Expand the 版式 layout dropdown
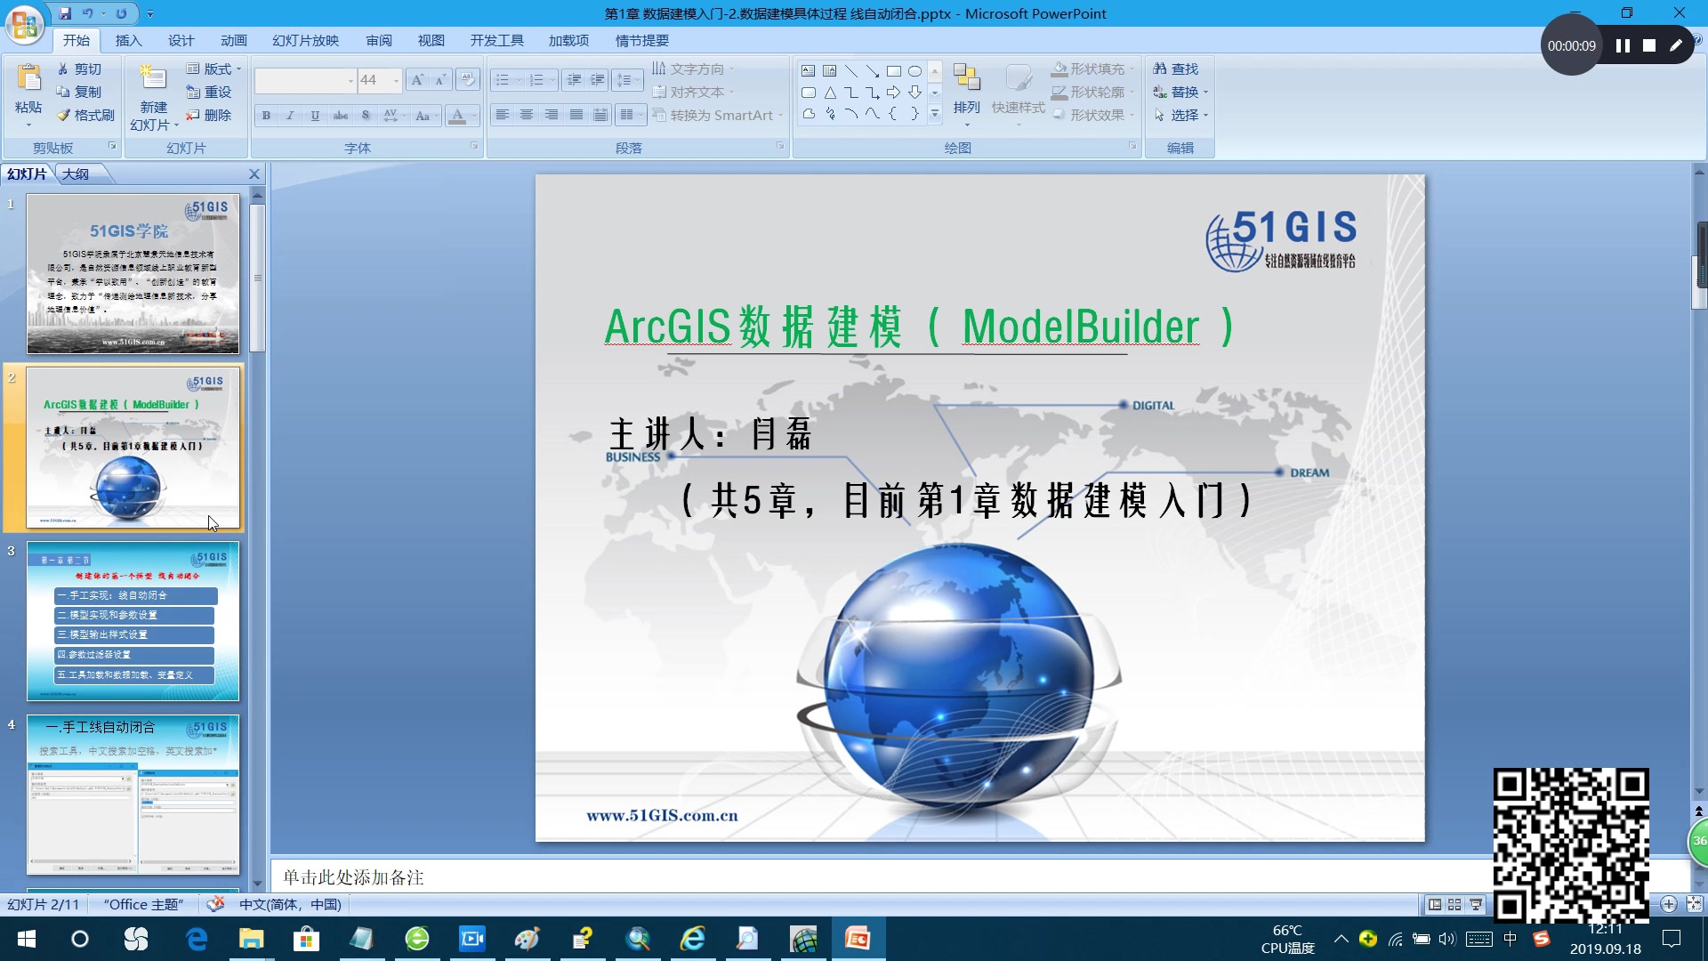The width and height of the screenshot is (1708, 961). 213,69
